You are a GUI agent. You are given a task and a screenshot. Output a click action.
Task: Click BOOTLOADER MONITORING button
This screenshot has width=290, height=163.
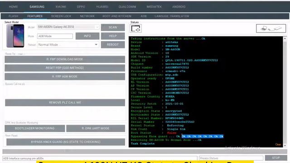coord(35,128)
